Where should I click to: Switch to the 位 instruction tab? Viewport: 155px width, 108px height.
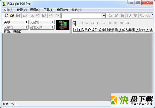tap(96, 30)
